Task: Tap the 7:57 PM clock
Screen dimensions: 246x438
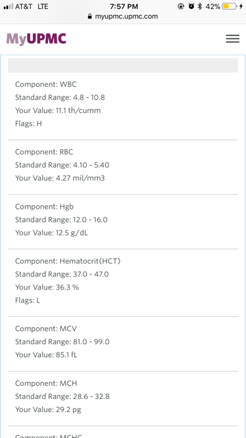Action: tap(124, 6)
